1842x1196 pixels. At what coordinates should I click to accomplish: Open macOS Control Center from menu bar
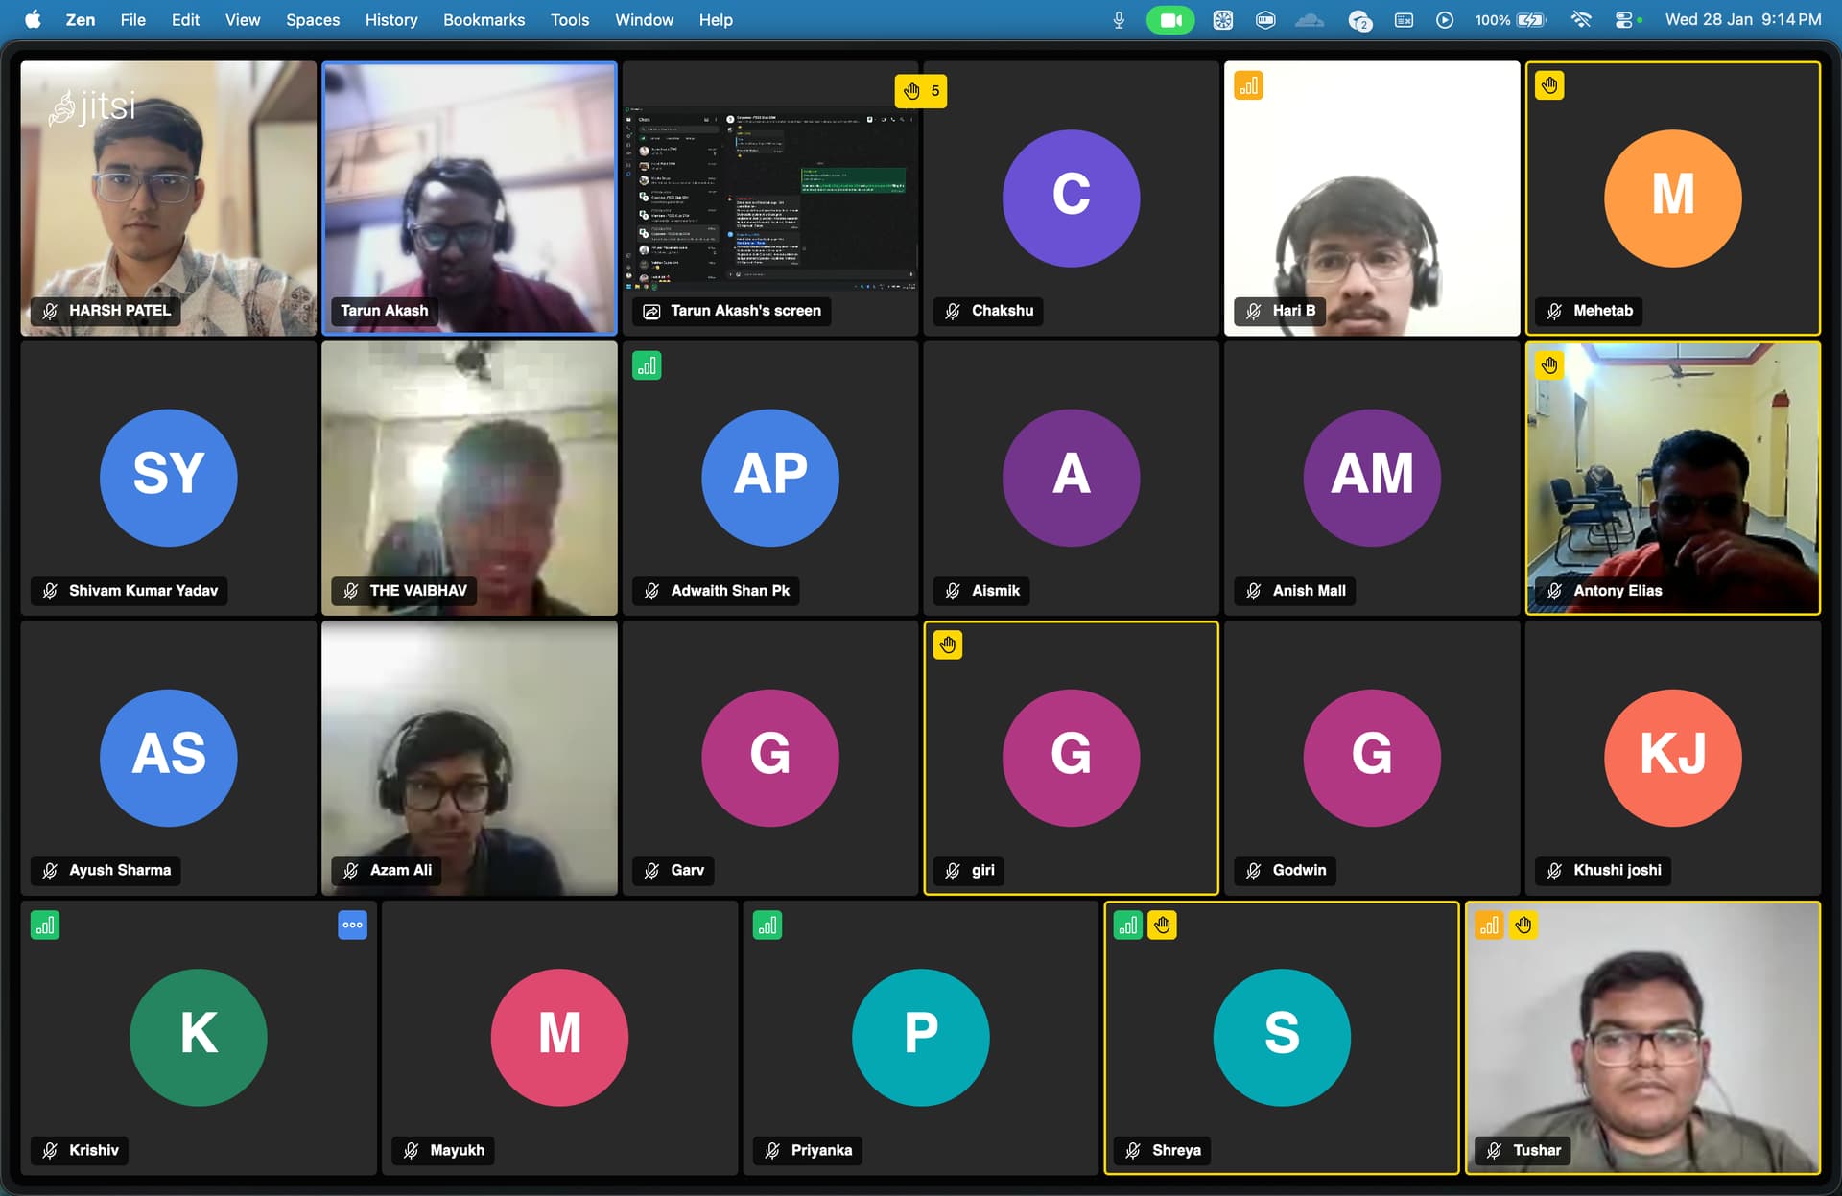(1625, 19)
